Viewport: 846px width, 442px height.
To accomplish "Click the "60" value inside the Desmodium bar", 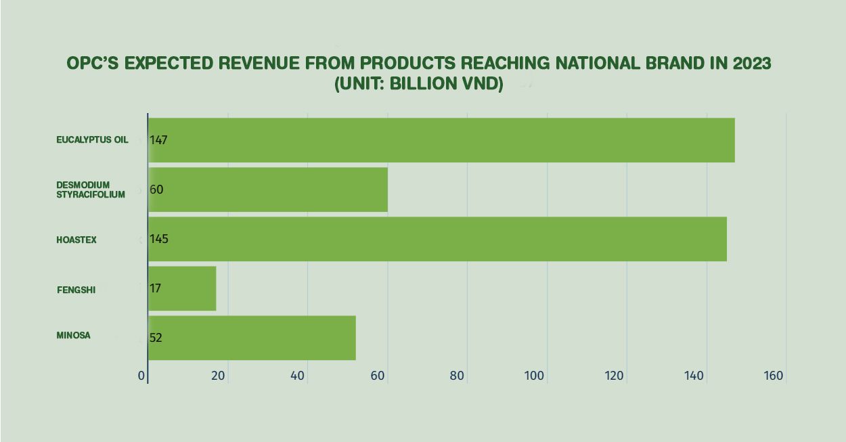I will [x=156, y=190].
